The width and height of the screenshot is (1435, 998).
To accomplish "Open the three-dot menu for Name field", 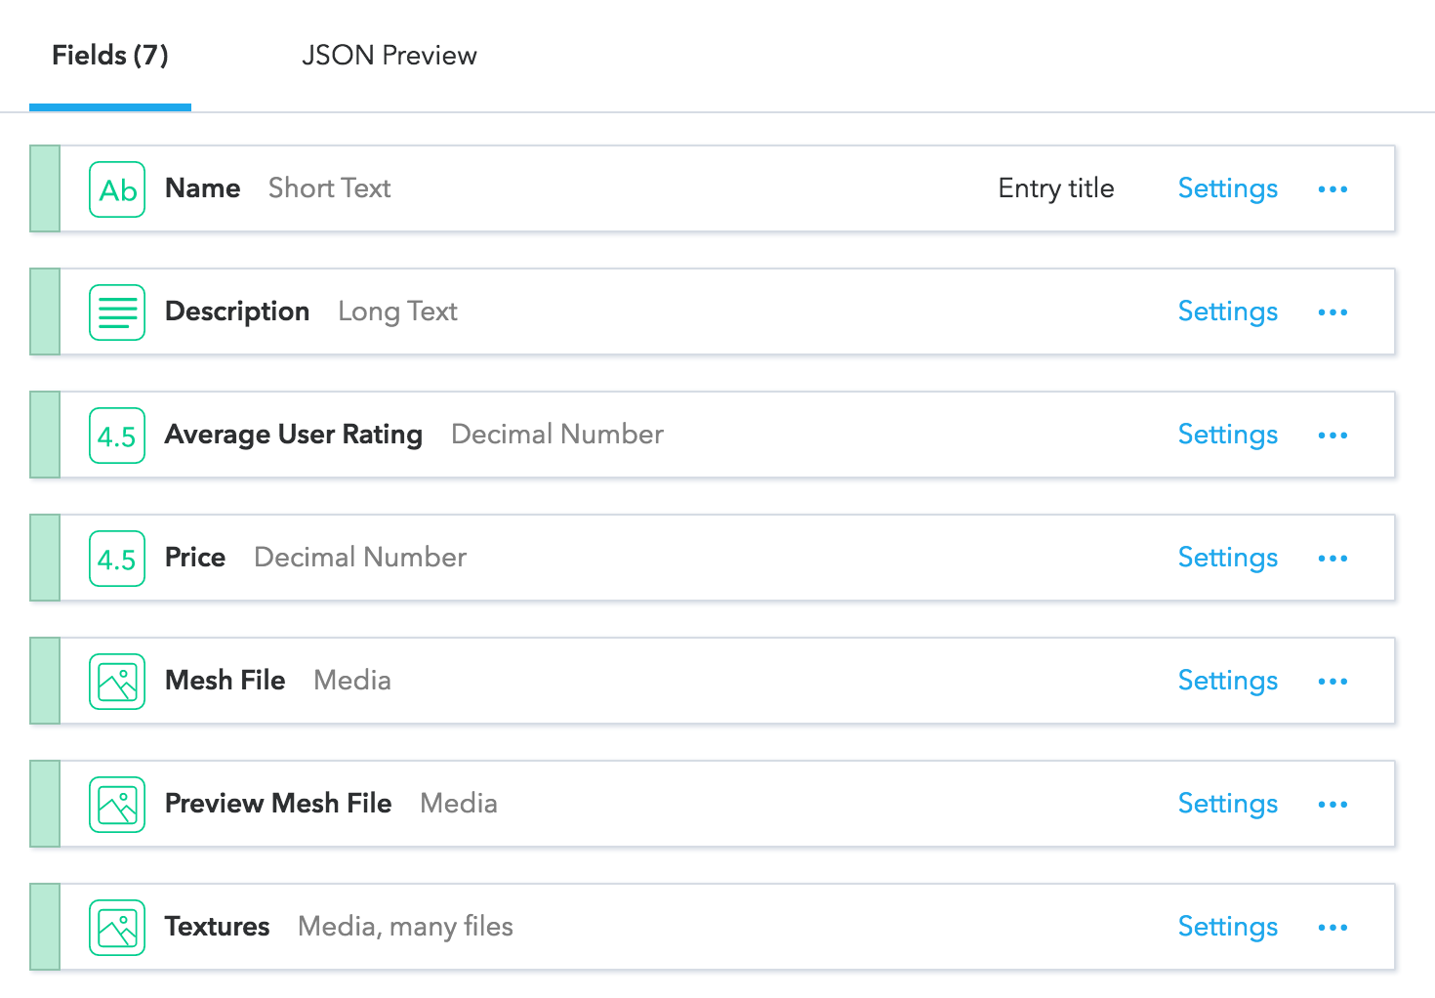I will pos(1332,189).
